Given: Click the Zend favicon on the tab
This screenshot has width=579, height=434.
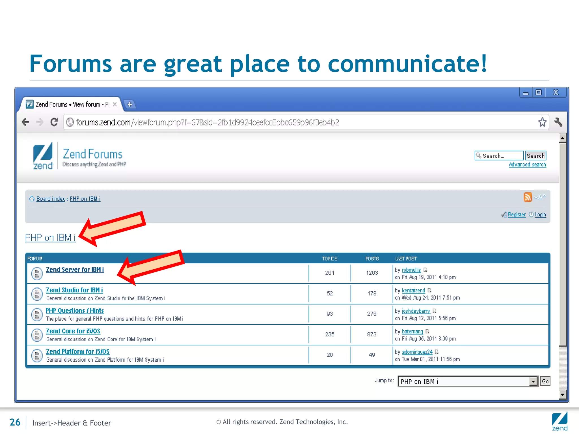Looking at the screenshot, I should (30, 104).
